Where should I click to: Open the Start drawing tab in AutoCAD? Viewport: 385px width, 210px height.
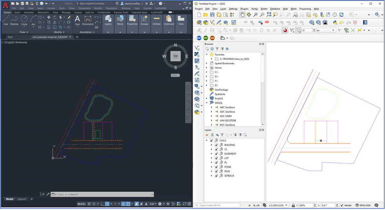[10, 37]
